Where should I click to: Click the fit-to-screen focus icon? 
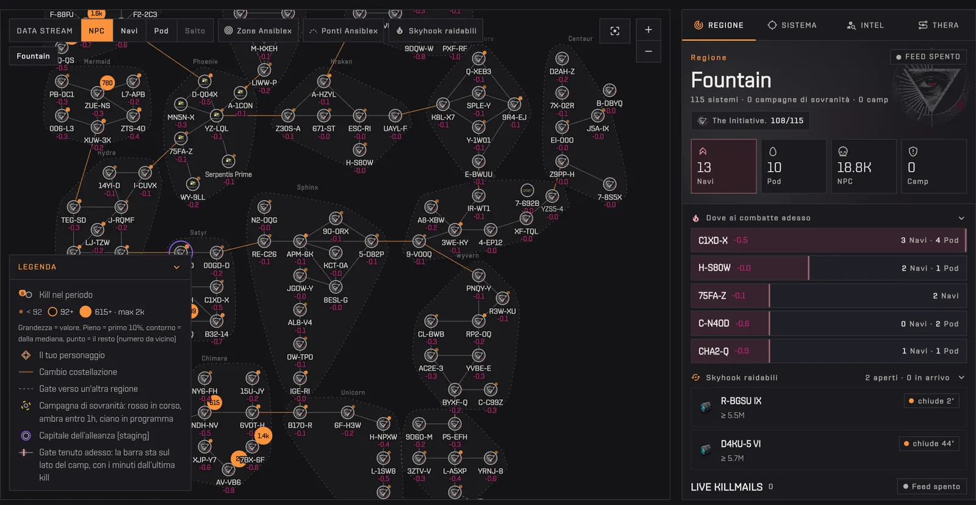(x=615, y=30)
